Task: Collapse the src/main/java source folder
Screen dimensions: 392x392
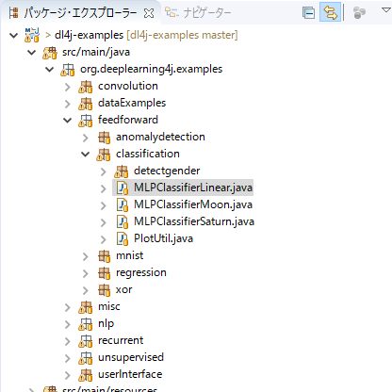Action: (32, 52)
